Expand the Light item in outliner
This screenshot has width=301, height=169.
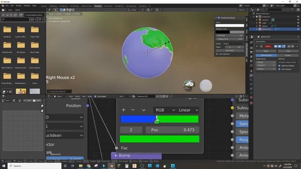[x=257, y=23]
